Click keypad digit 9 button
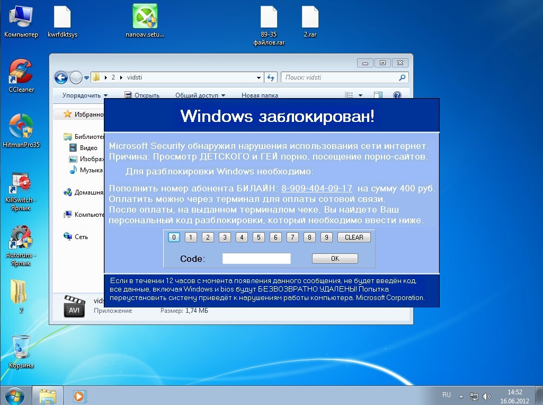Screen dimensions: 543x405 coord(326,237)
